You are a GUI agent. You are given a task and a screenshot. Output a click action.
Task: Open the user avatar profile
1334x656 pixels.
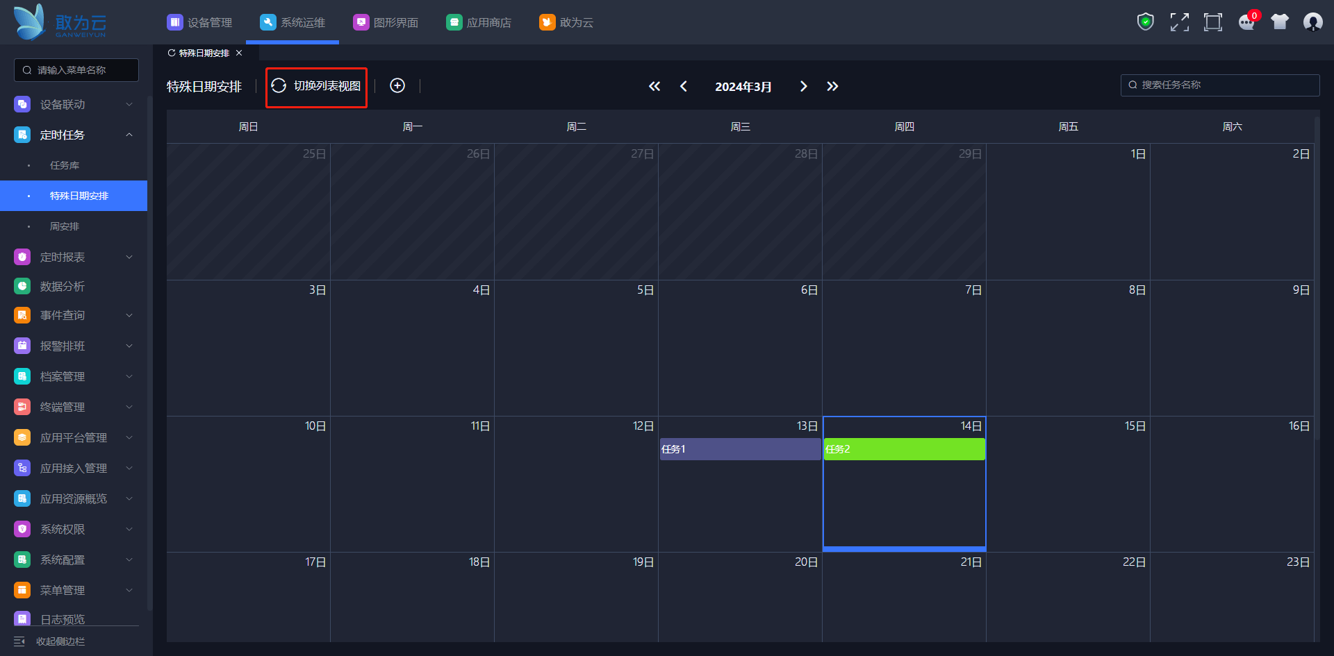(x=1313, y=22)
